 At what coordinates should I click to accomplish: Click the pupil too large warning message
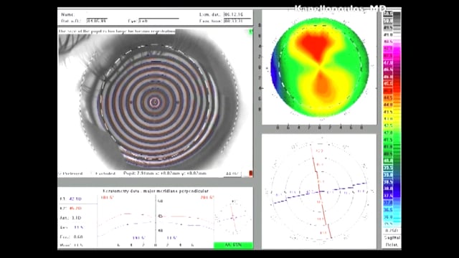point(117,31)
